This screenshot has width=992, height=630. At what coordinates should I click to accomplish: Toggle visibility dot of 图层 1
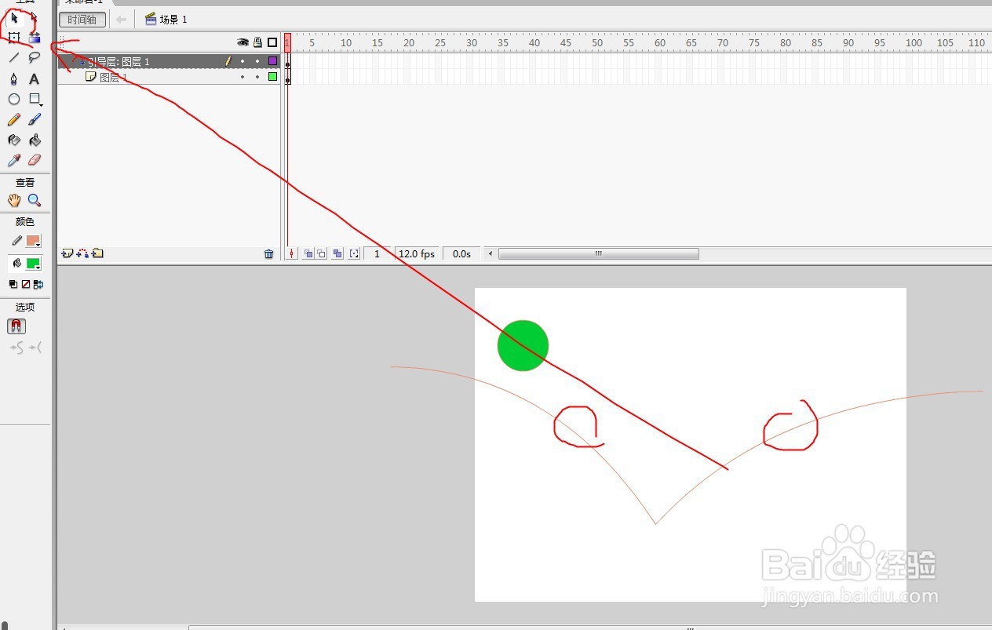point(243,77)
